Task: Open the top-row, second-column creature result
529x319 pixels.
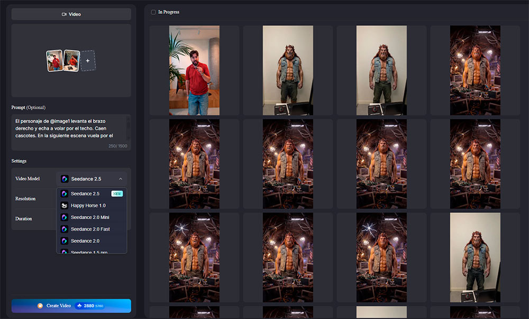Action: 288,70
